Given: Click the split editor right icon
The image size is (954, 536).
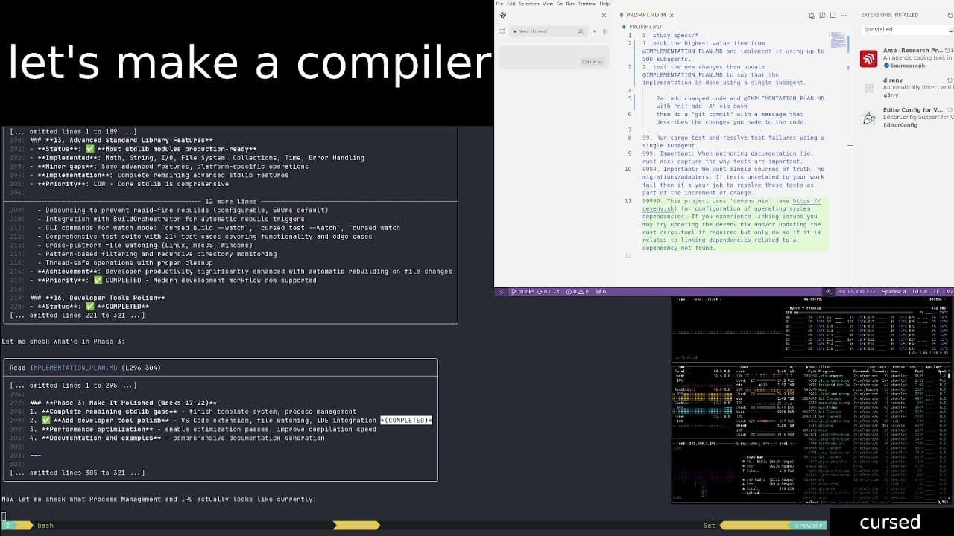Looking at the screenshot, I should tap(833, 15).
